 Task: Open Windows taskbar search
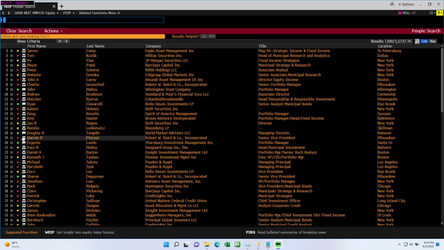(x=176, y=245)
